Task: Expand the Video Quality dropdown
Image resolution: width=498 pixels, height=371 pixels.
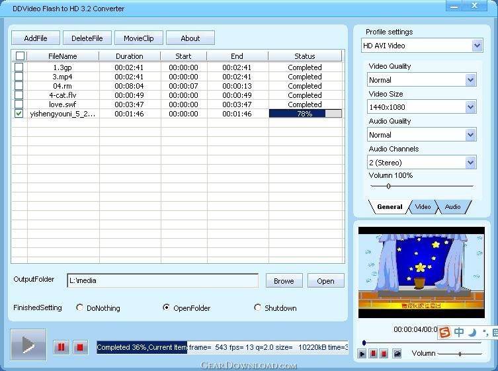Action: click(x=470, y=80)
